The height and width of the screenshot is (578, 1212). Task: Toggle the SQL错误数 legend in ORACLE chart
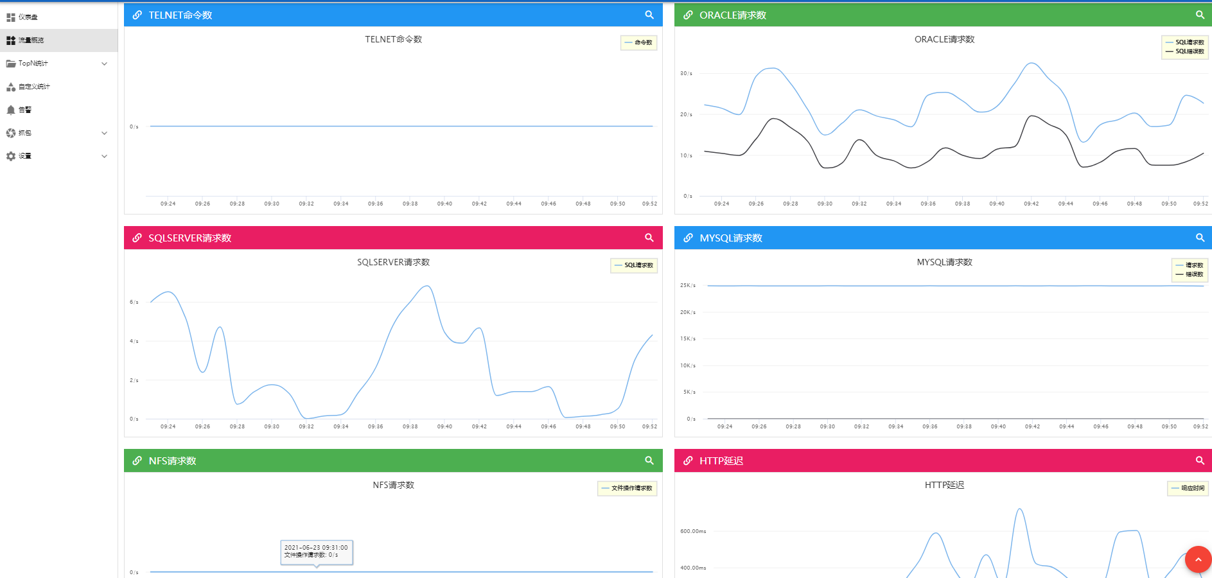(1185, 51)
